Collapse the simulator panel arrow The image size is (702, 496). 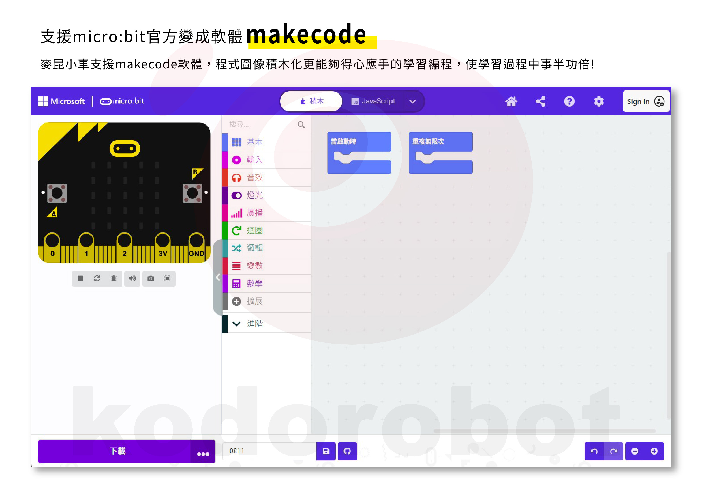(x=217, y=277)
